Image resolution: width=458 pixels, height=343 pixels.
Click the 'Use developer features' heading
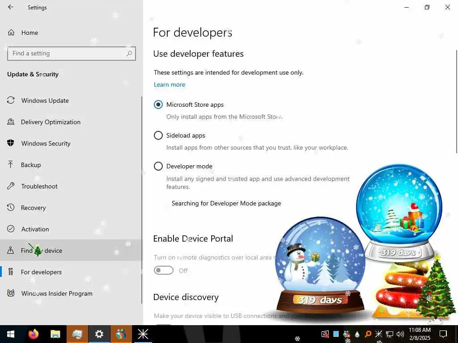click(x=198, y=54)
